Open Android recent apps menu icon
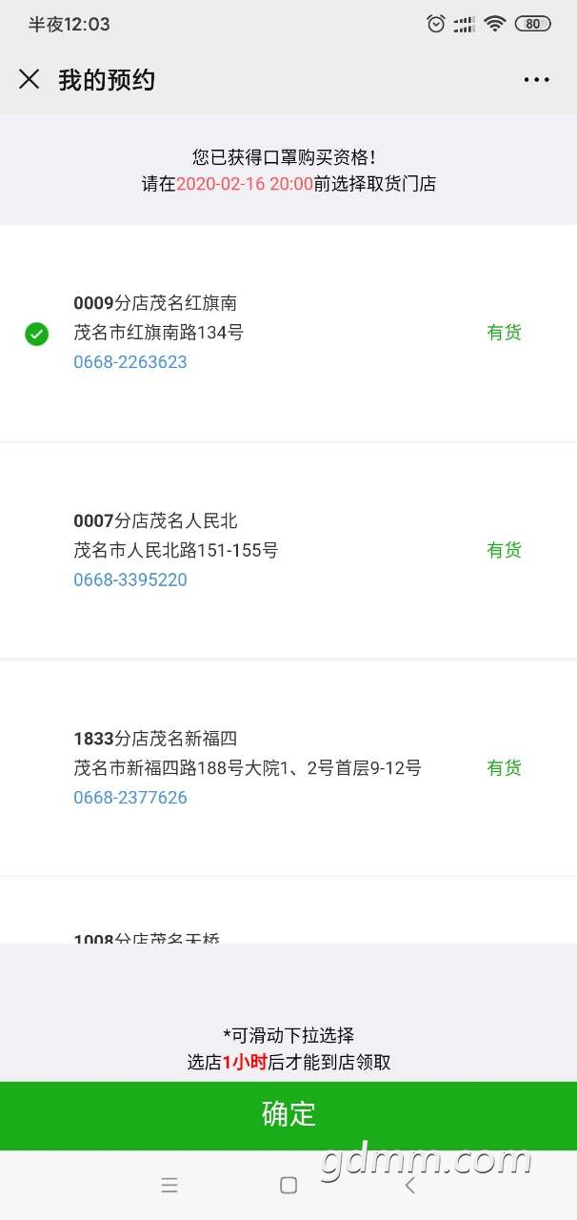The width and height of the screenshot is (577, 1220). [x=169, y=1185]
